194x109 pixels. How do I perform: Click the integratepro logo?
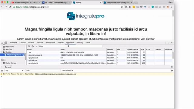click(x=86, y=16)
